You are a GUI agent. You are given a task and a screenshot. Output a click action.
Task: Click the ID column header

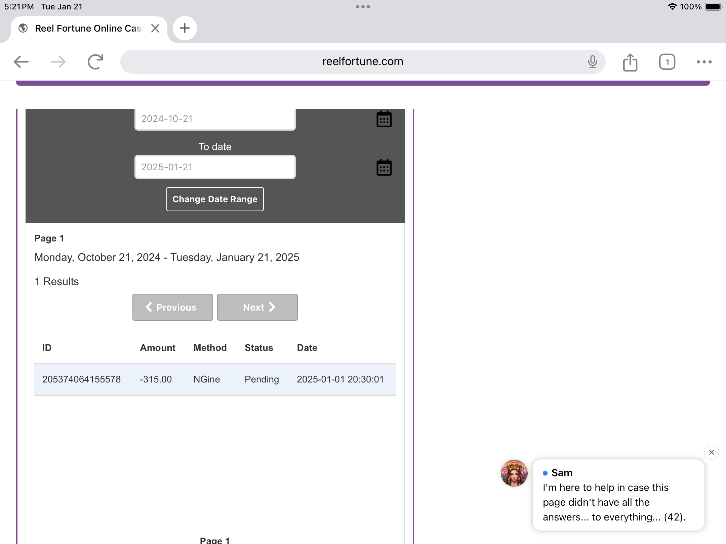point(47,348)
